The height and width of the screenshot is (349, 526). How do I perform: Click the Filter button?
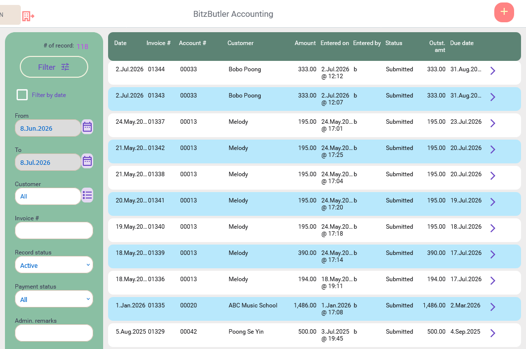(x=54, y=67)
